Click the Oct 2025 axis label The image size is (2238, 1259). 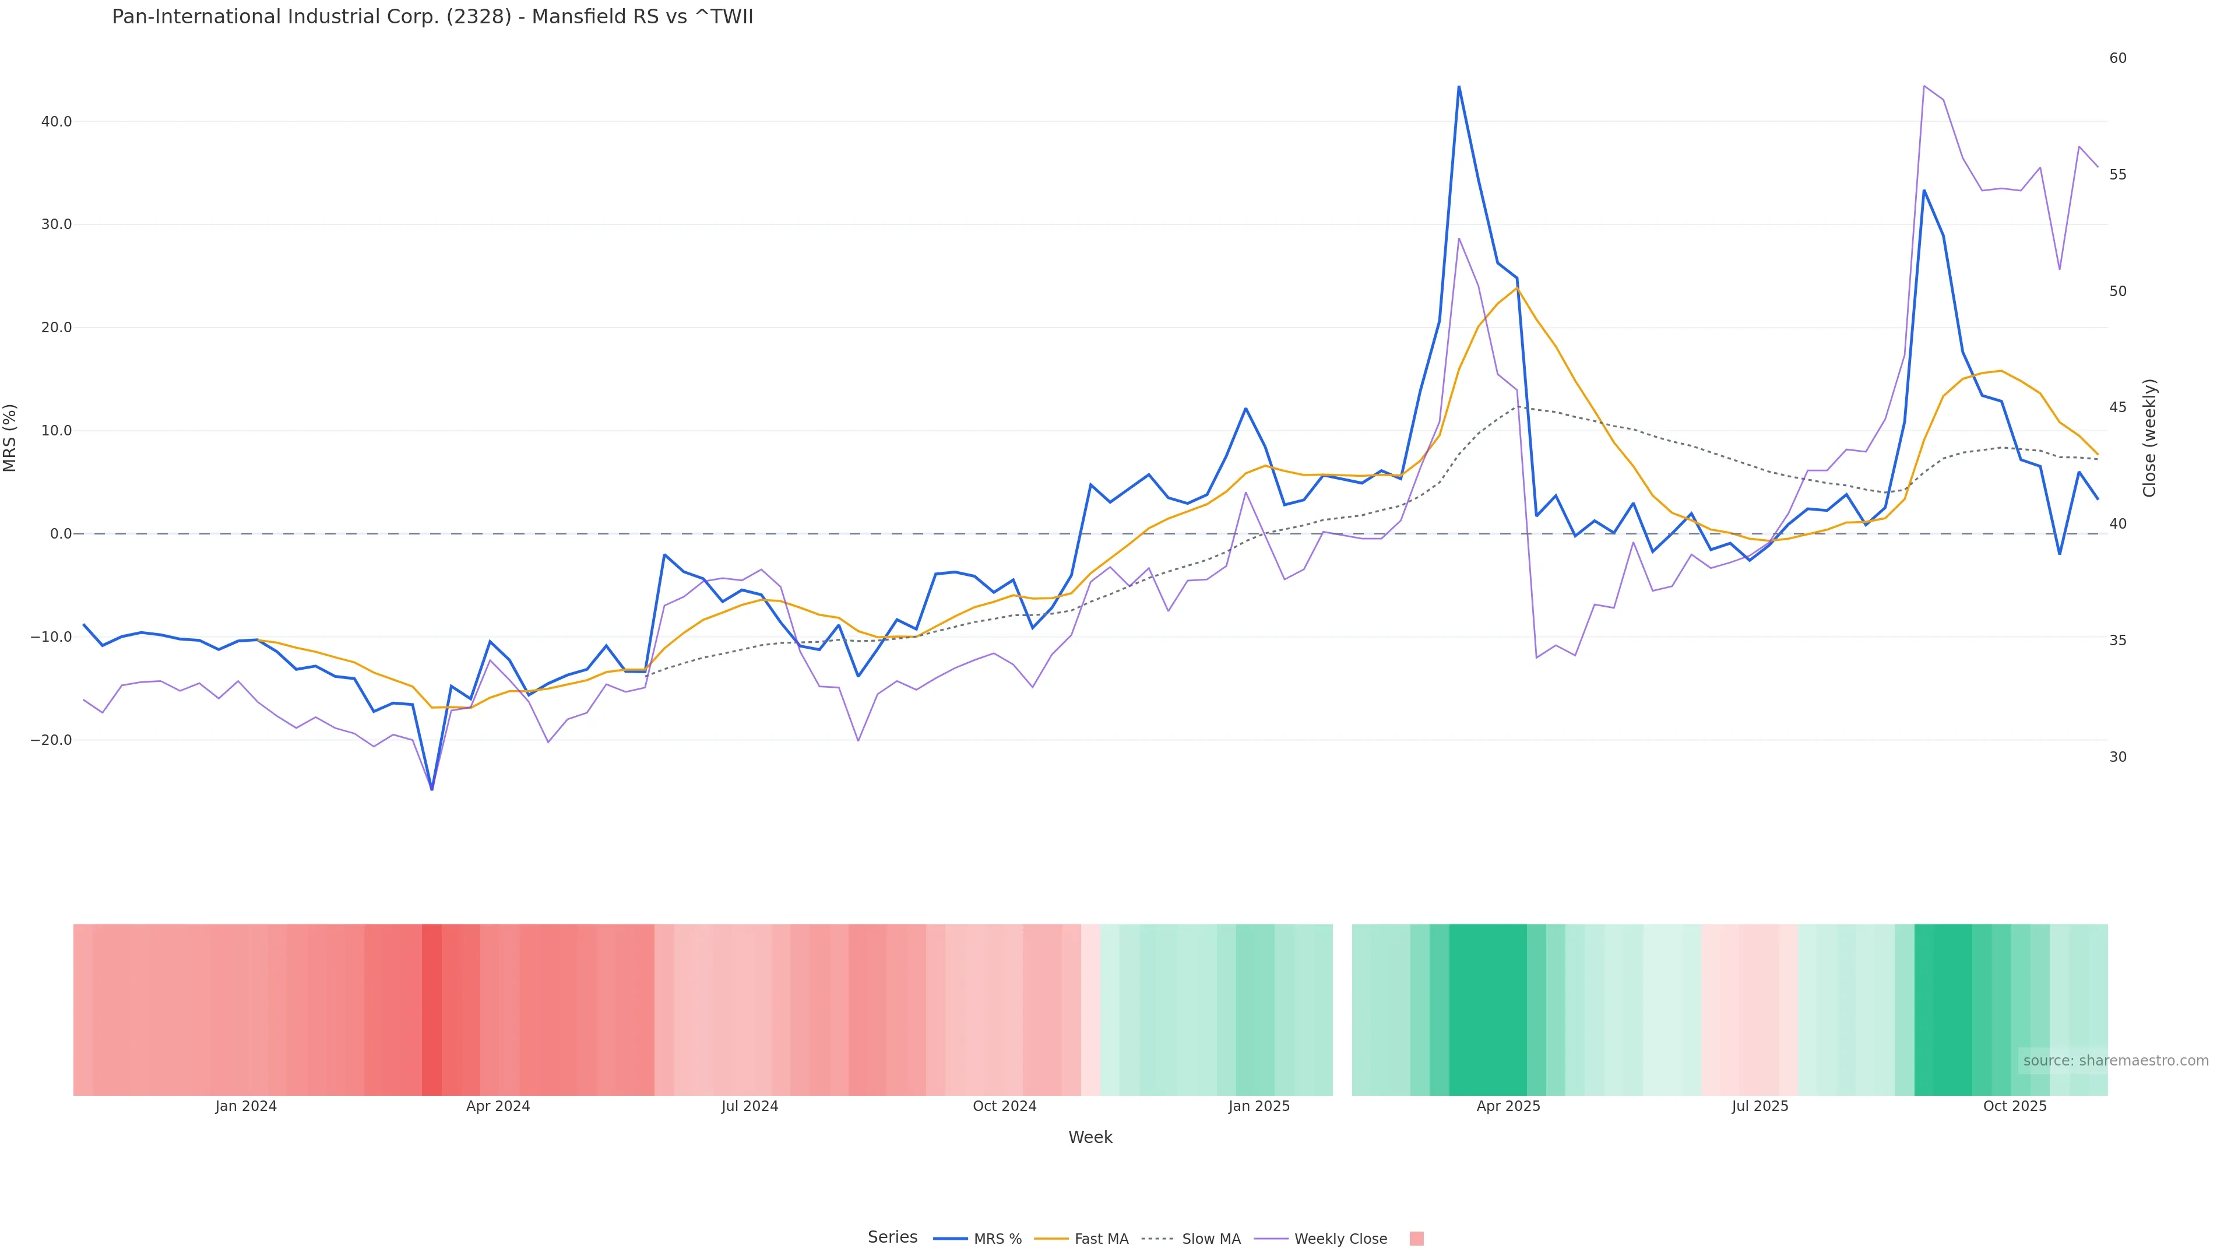(2014, 1106)
